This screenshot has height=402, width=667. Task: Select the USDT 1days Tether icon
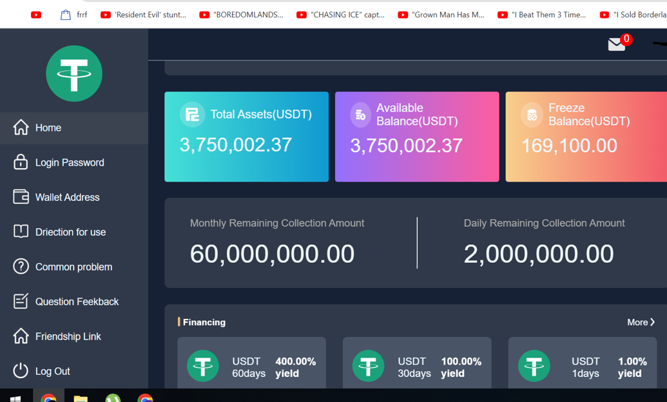(x=534, y=366)
